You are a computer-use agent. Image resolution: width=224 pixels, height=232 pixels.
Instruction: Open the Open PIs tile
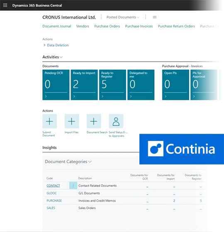(175, 85)
